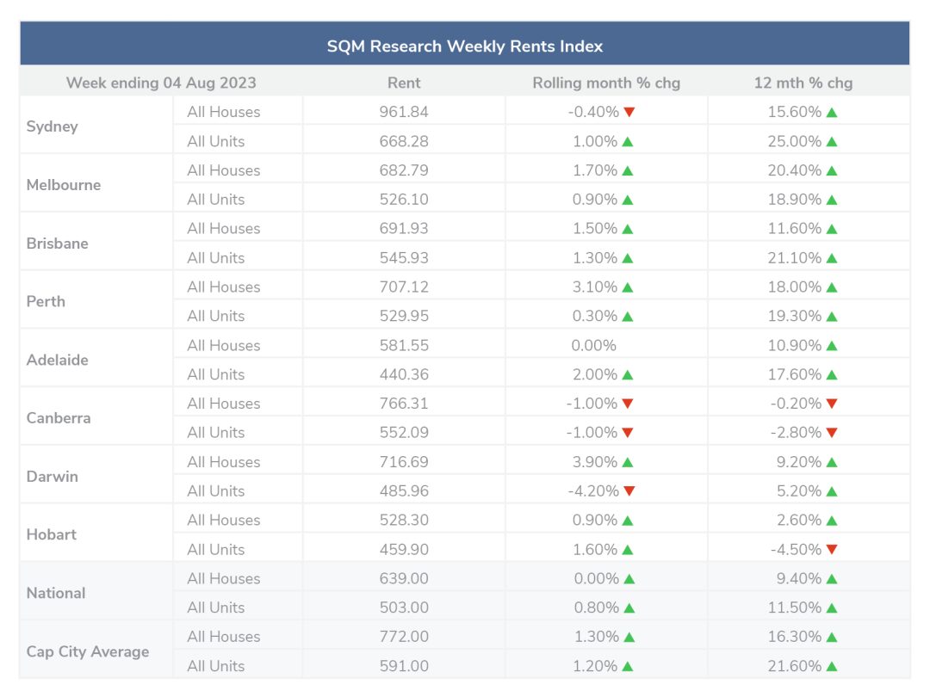Select the Melbourne city label
This screenshot has width=930, height=697.
tap(64, 185)
